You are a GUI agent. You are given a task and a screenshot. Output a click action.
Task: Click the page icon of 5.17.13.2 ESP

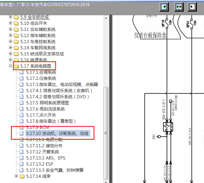coord(22,164)
